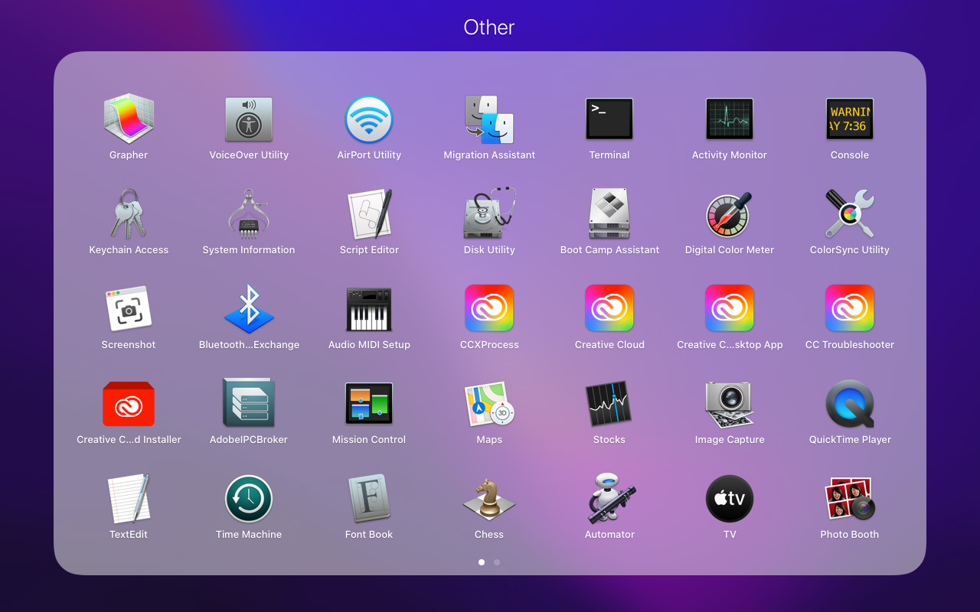Click the Other folder title

(489, 28)
